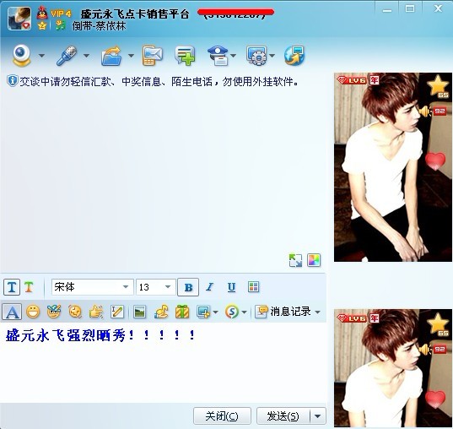Expand the report options dropdown arrow

click(234, 55)
